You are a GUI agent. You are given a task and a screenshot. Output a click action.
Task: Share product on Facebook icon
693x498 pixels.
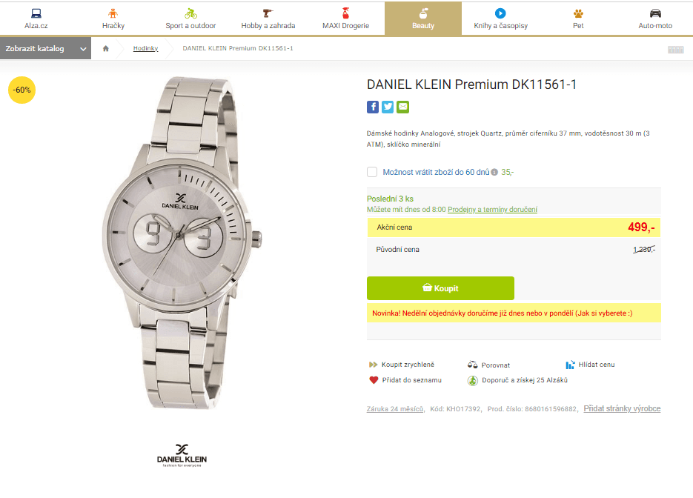click(x=373, y=107)
